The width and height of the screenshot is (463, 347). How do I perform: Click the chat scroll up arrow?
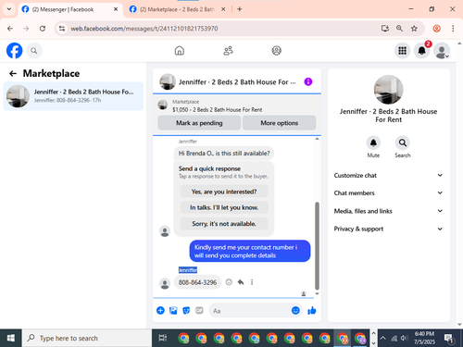[x=317, y=139]
